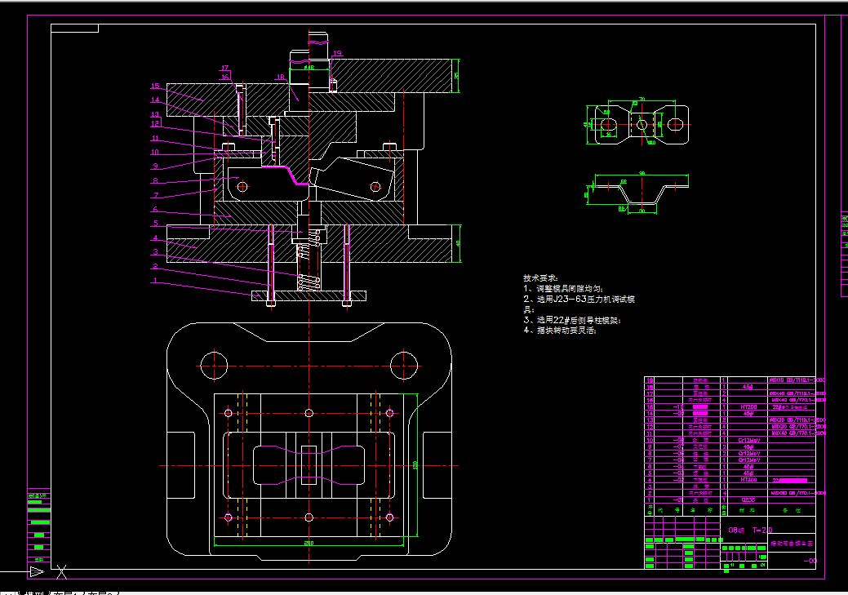Click the Q235 material cell in parts list
848x595 pixels.
click(748, 500)
